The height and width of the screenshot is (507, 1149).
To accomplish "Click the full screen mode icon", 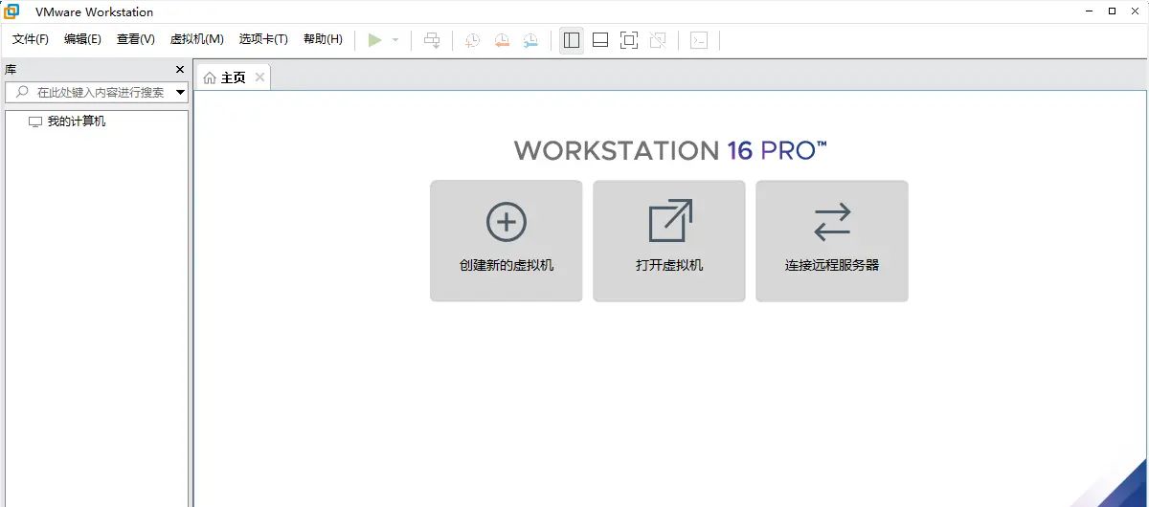I will coord(629,40).
